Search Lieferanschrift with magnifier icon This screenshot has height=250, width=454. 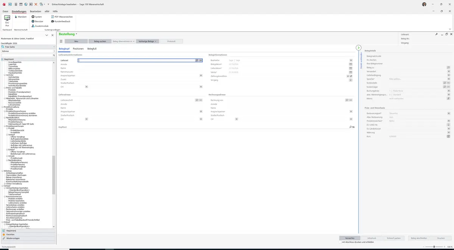coord(197,100)
